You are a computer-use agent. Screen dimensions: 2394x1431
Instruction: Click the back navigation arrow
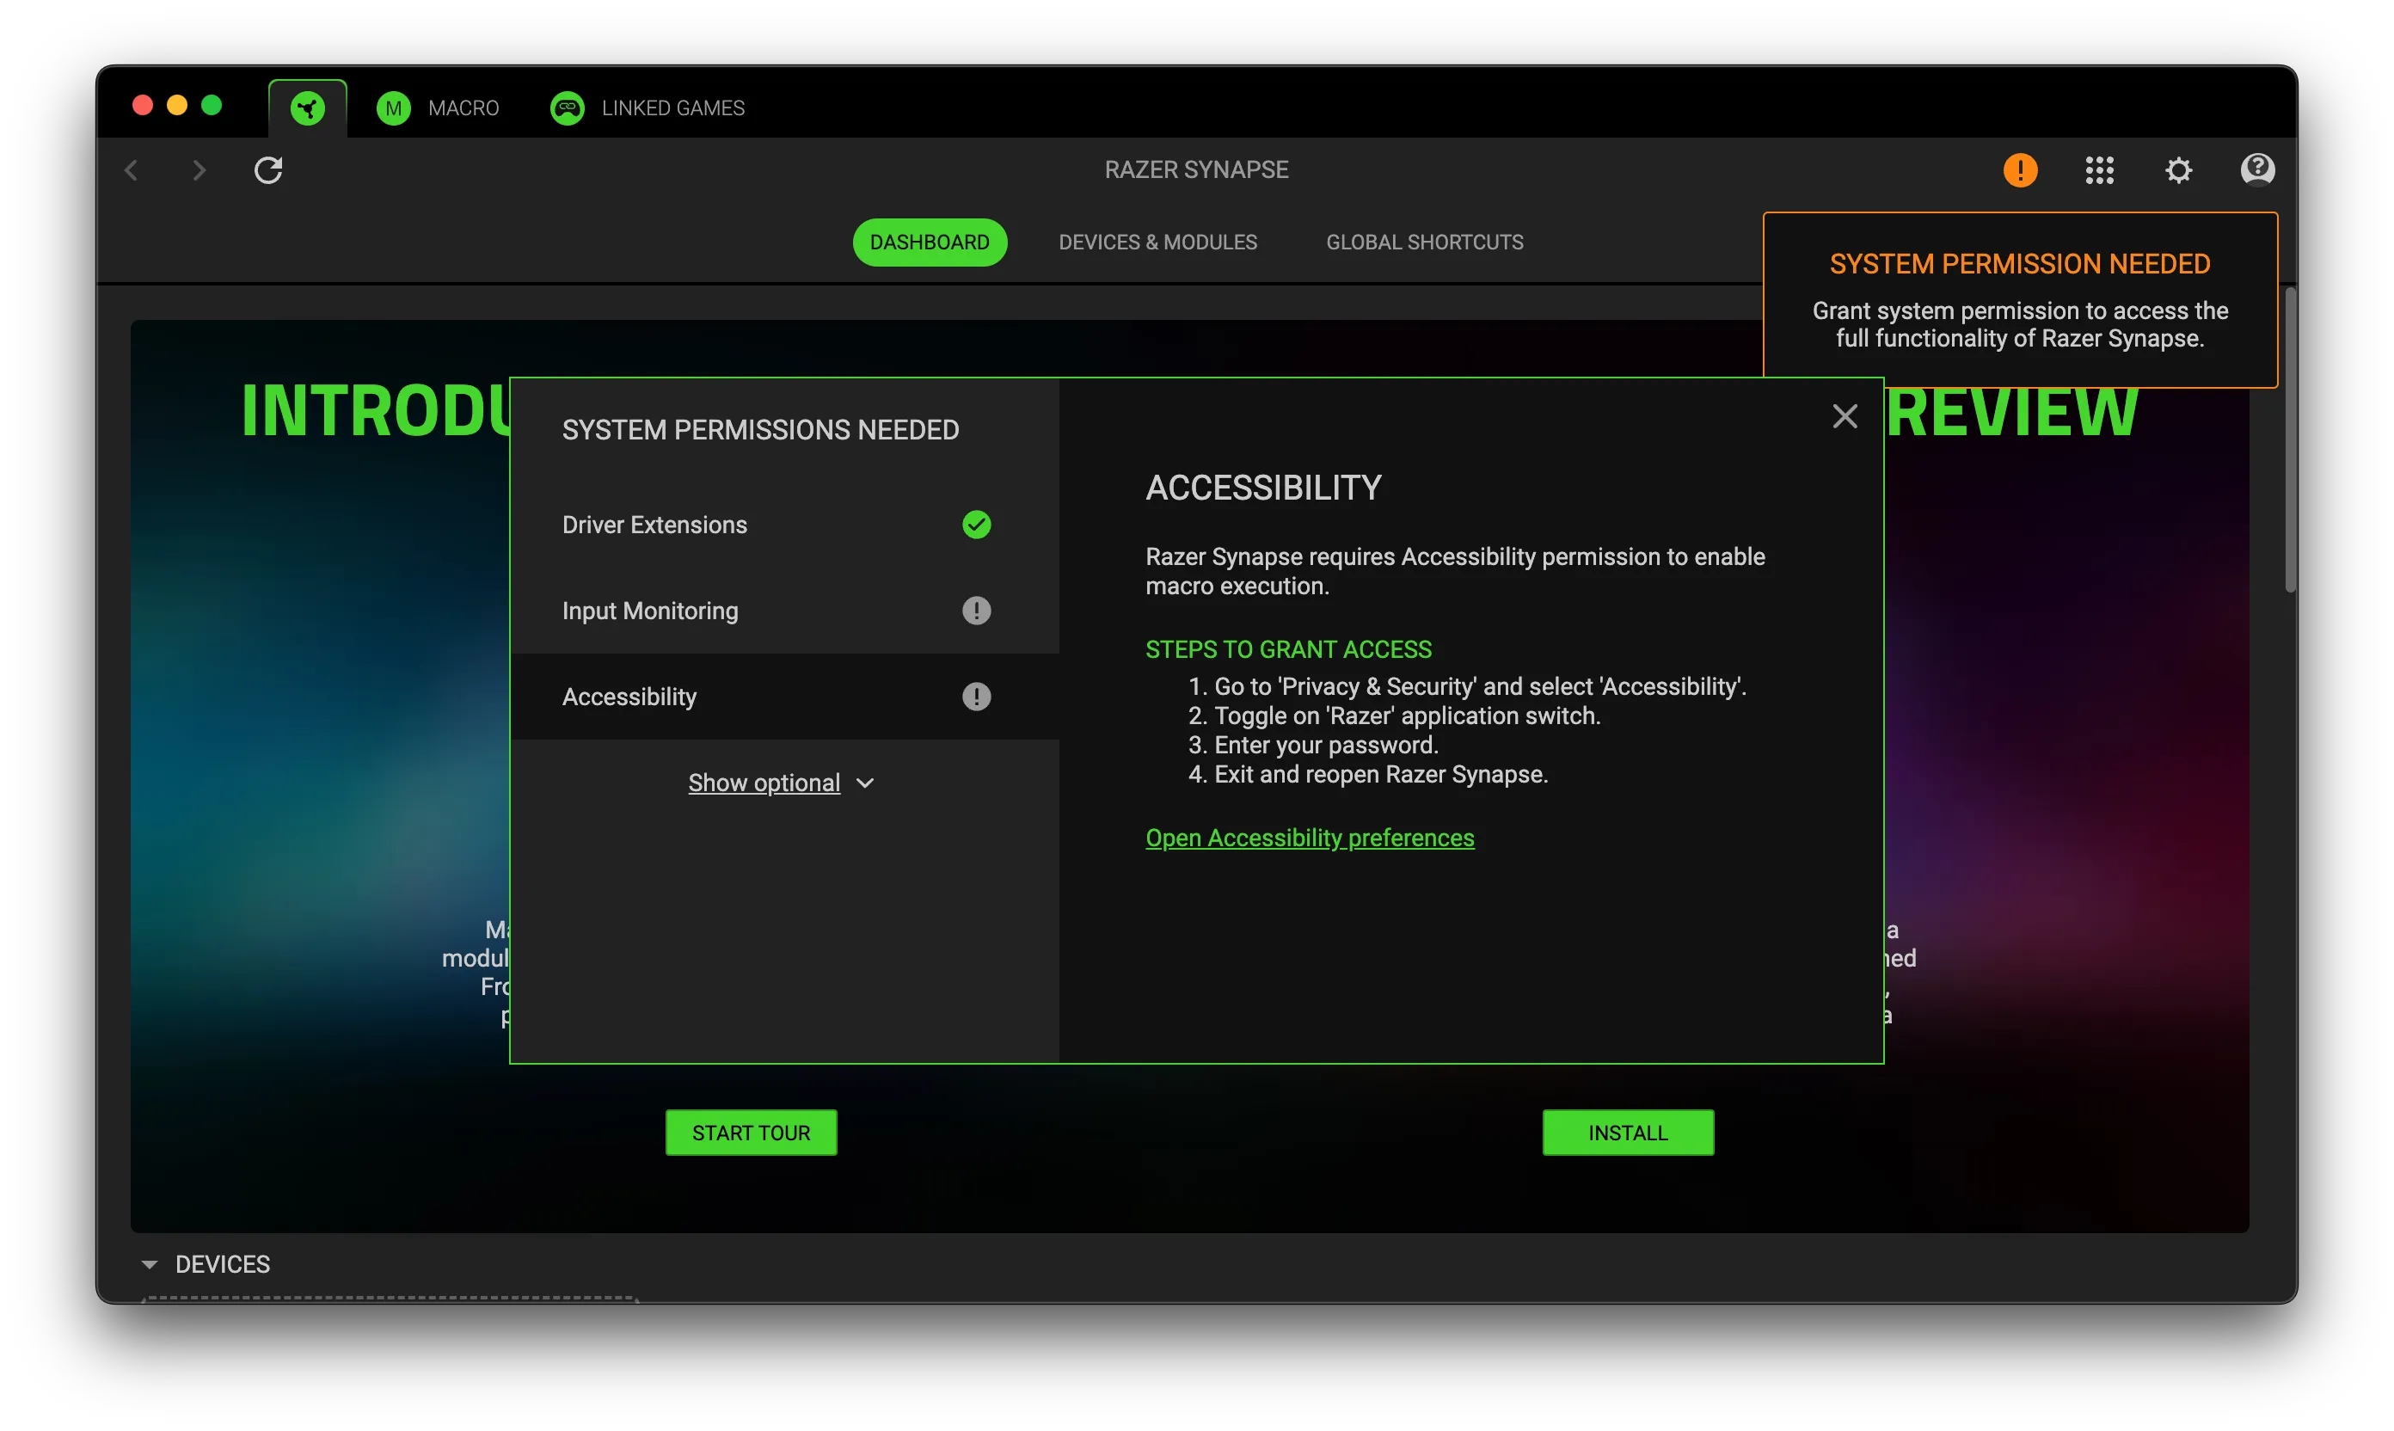132,169
